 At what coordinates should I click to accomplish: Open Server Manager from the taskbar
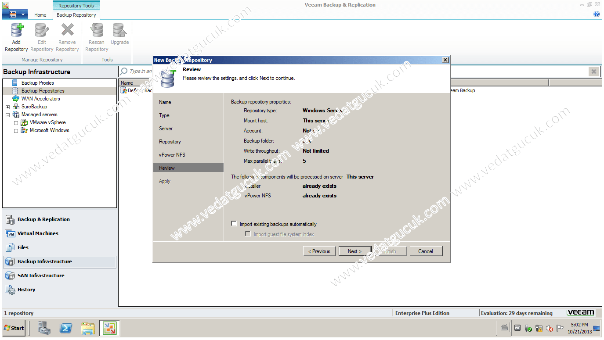click(x=44, y=328)
